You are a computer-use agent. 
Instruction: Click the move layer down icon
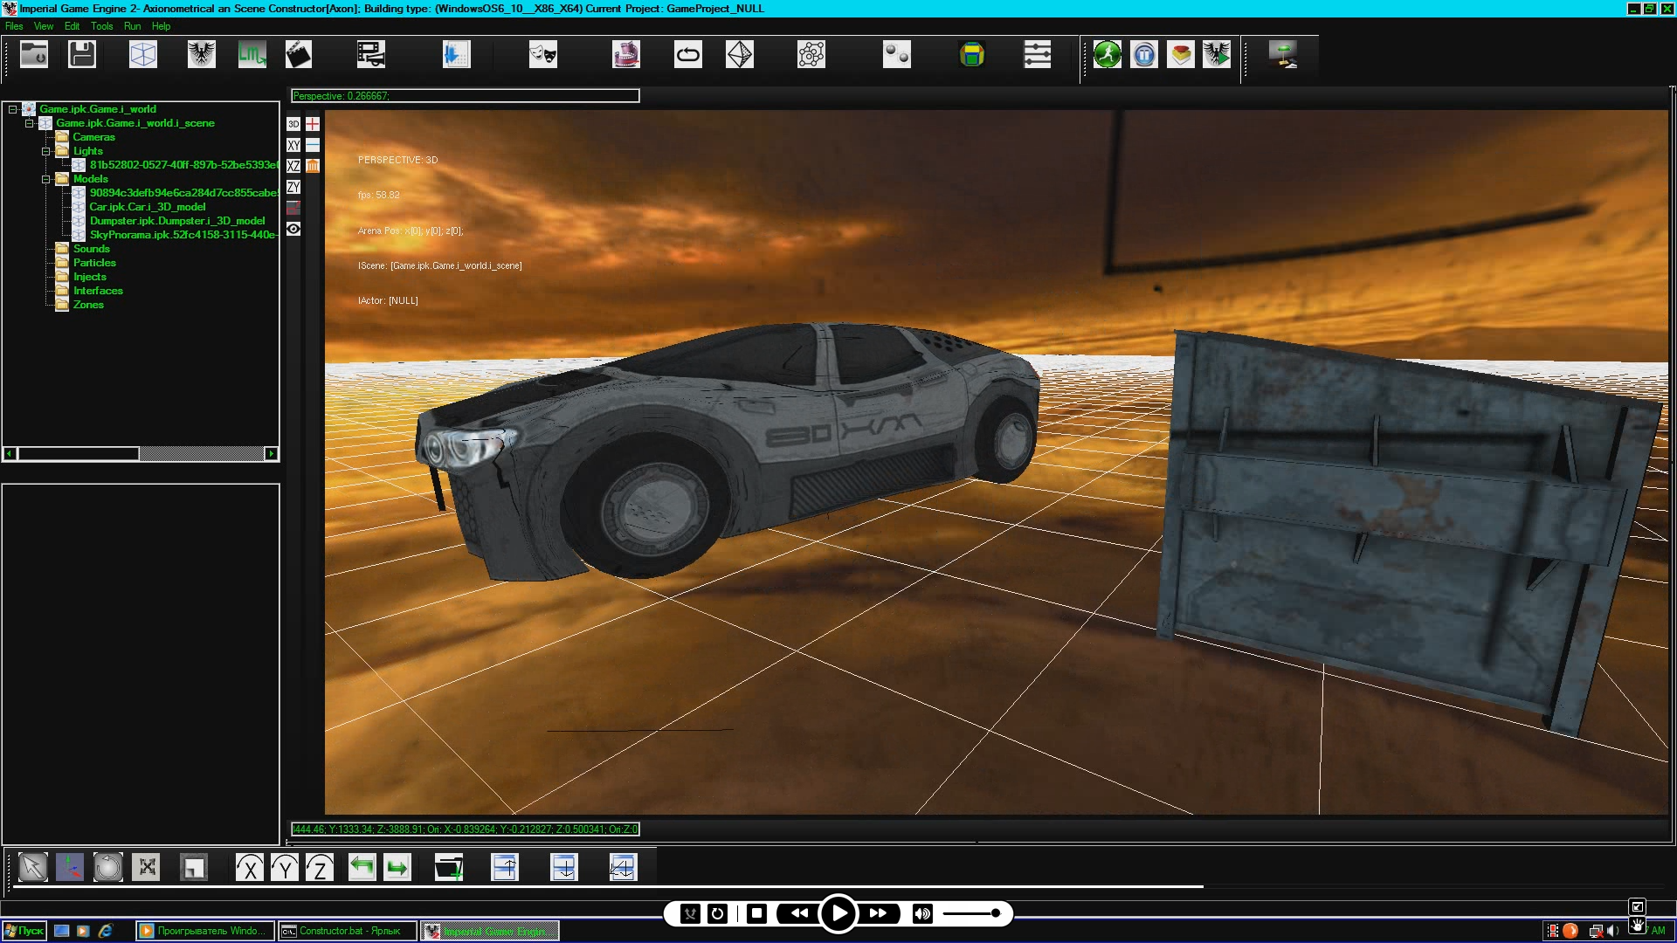point(564,867)
